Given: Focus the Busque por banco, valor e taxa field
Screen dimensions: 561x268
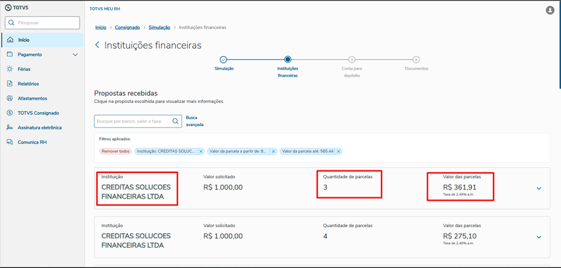Looking at the screenshot, I should pos(138,121).
